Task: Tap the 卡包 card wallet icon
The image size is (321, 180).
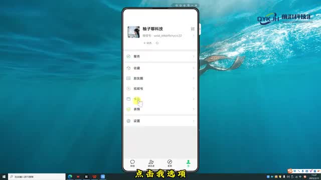Action: [x=128, y=99]
